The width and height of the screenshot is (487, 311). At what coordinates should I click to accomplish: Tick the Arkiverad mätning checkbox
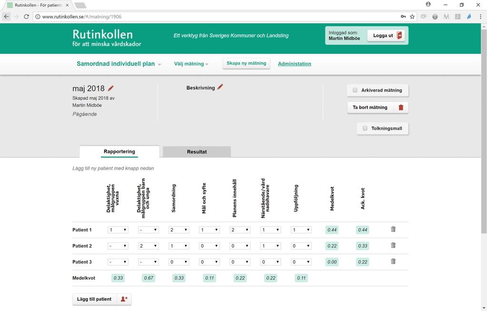tap(355, 90)
